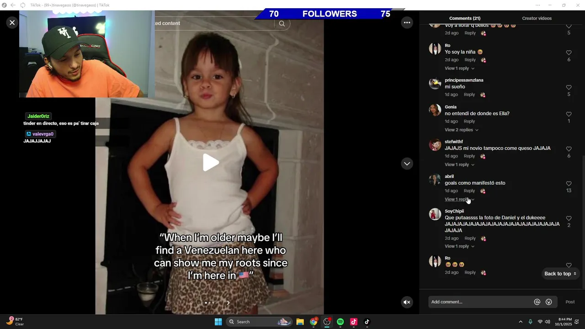585x329 pixels.
Task: Click the @ mention icon in comment box
Action: click(x=537, y=302)
